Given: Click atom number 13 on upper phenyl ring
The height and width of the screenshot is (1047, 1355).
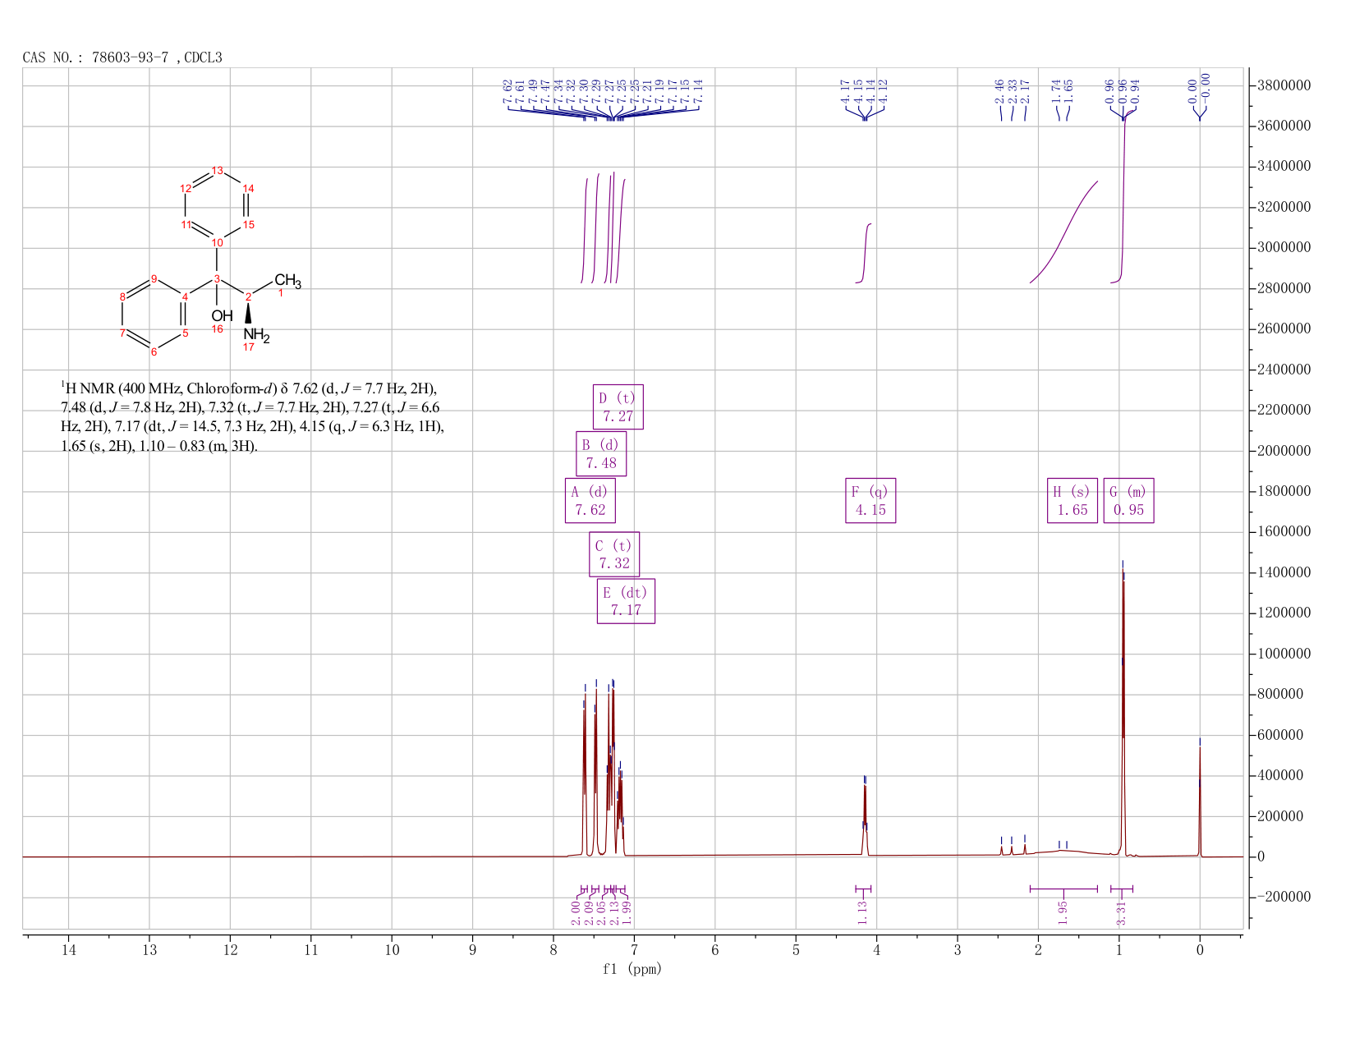Looking at the screenshot, I should click(x=218, y=171).
